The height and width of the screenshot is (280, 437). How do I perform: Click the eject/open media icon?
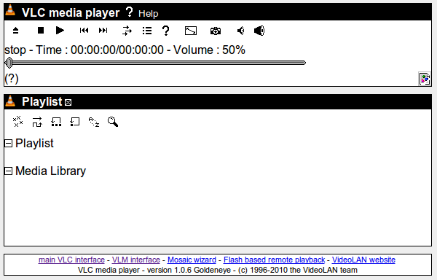pyautogui.click(x=15, y=31)
